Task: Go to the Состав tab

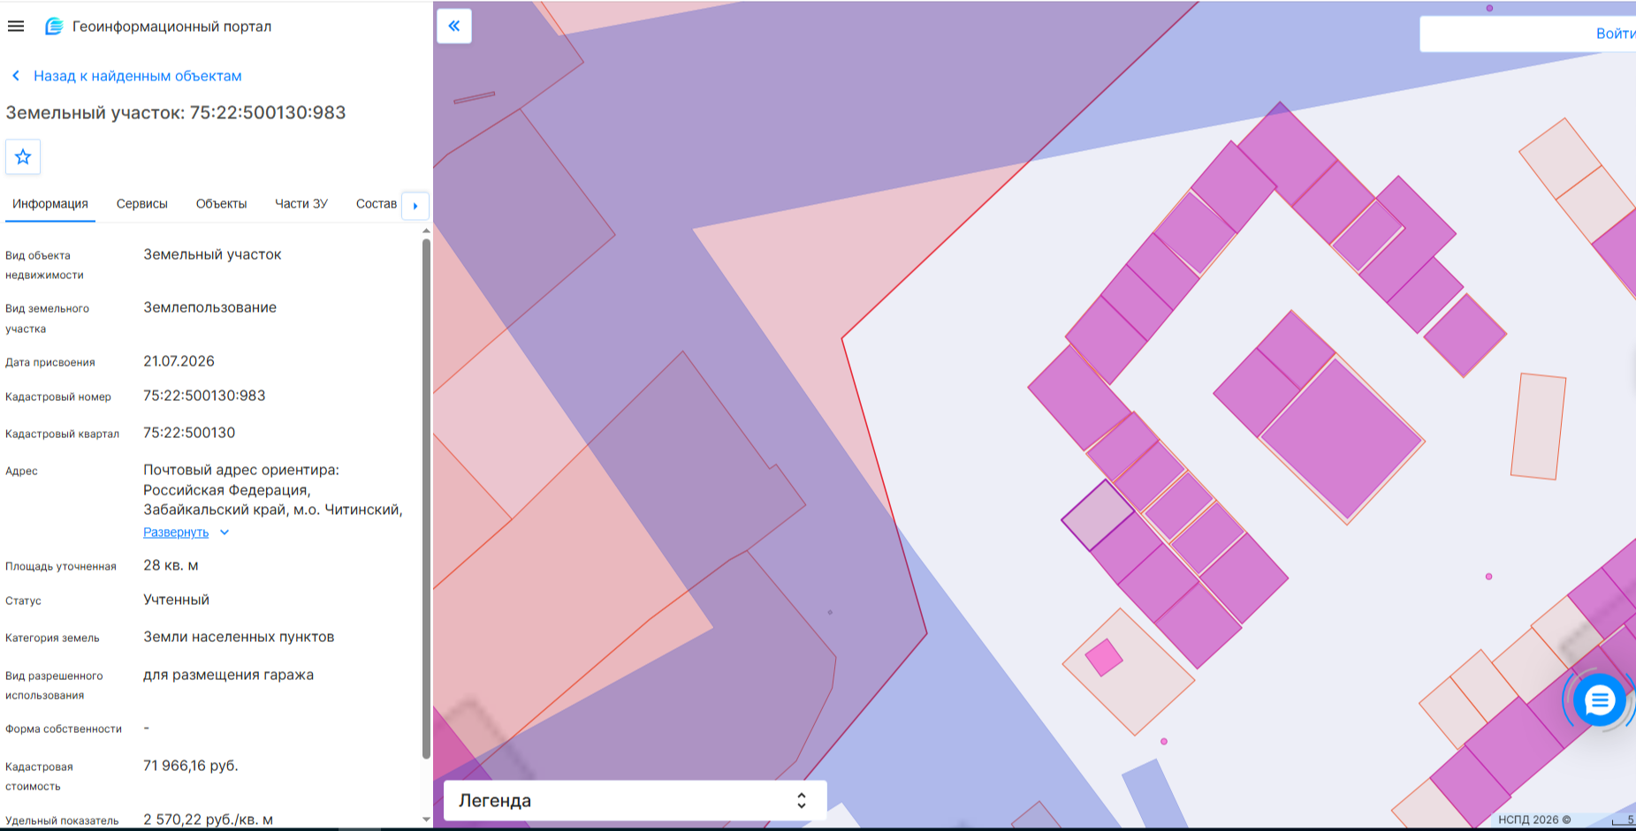Action: point(377,204)
